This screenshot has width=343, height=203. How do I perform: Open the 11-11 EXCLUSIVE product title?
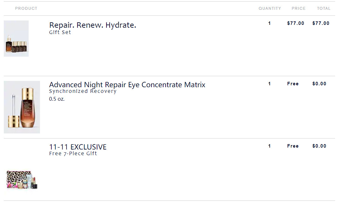(78, 147)
